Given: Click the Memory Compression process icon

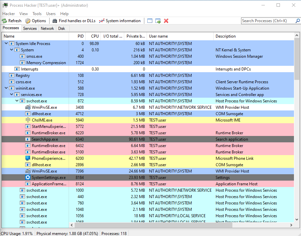Looking at the screenshot, I should point(22,62).
